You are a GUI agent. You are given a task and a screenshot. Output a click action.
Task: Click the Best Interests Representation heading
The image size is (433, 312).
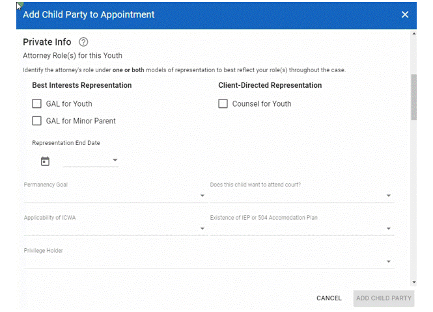coord(82,85)
